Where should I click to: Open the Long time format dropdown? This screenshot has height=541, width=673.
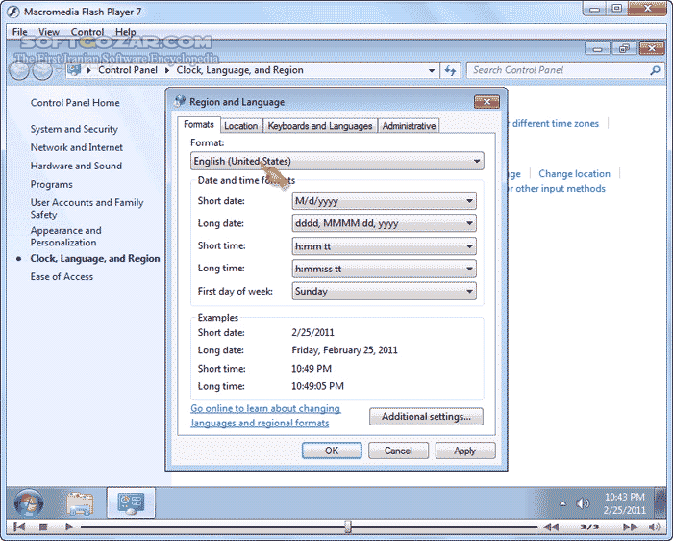click(x=384, y=269)
